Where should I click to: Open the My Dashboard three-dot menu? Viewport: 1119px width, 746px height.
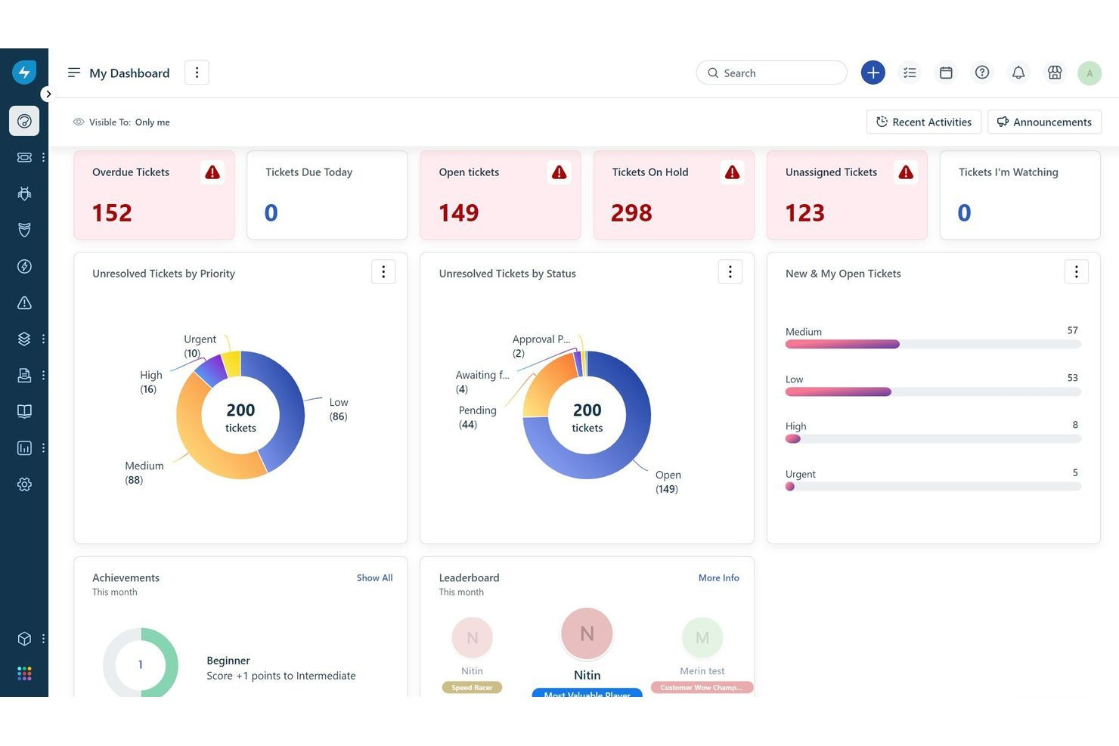(197, 73)
